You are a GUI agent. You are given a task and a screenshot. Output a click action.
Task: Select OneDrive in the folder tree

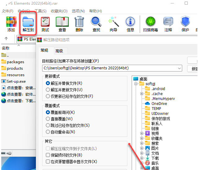coord(159,104)
